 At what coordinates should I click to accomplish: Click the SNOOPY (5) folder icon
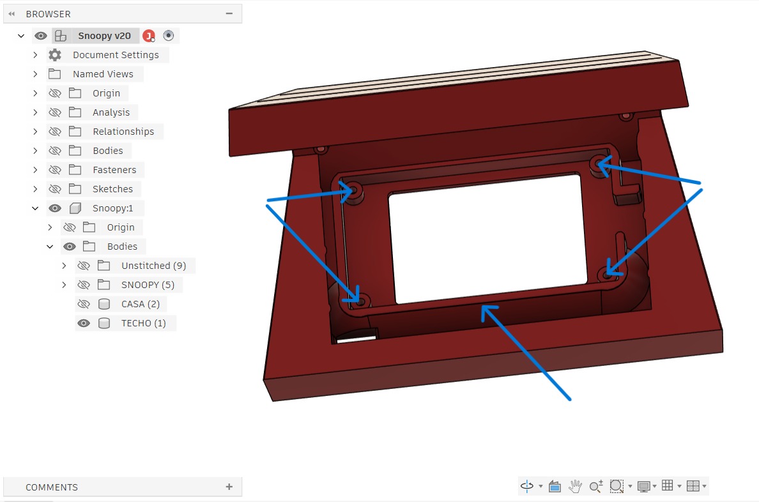pos(103,285)
